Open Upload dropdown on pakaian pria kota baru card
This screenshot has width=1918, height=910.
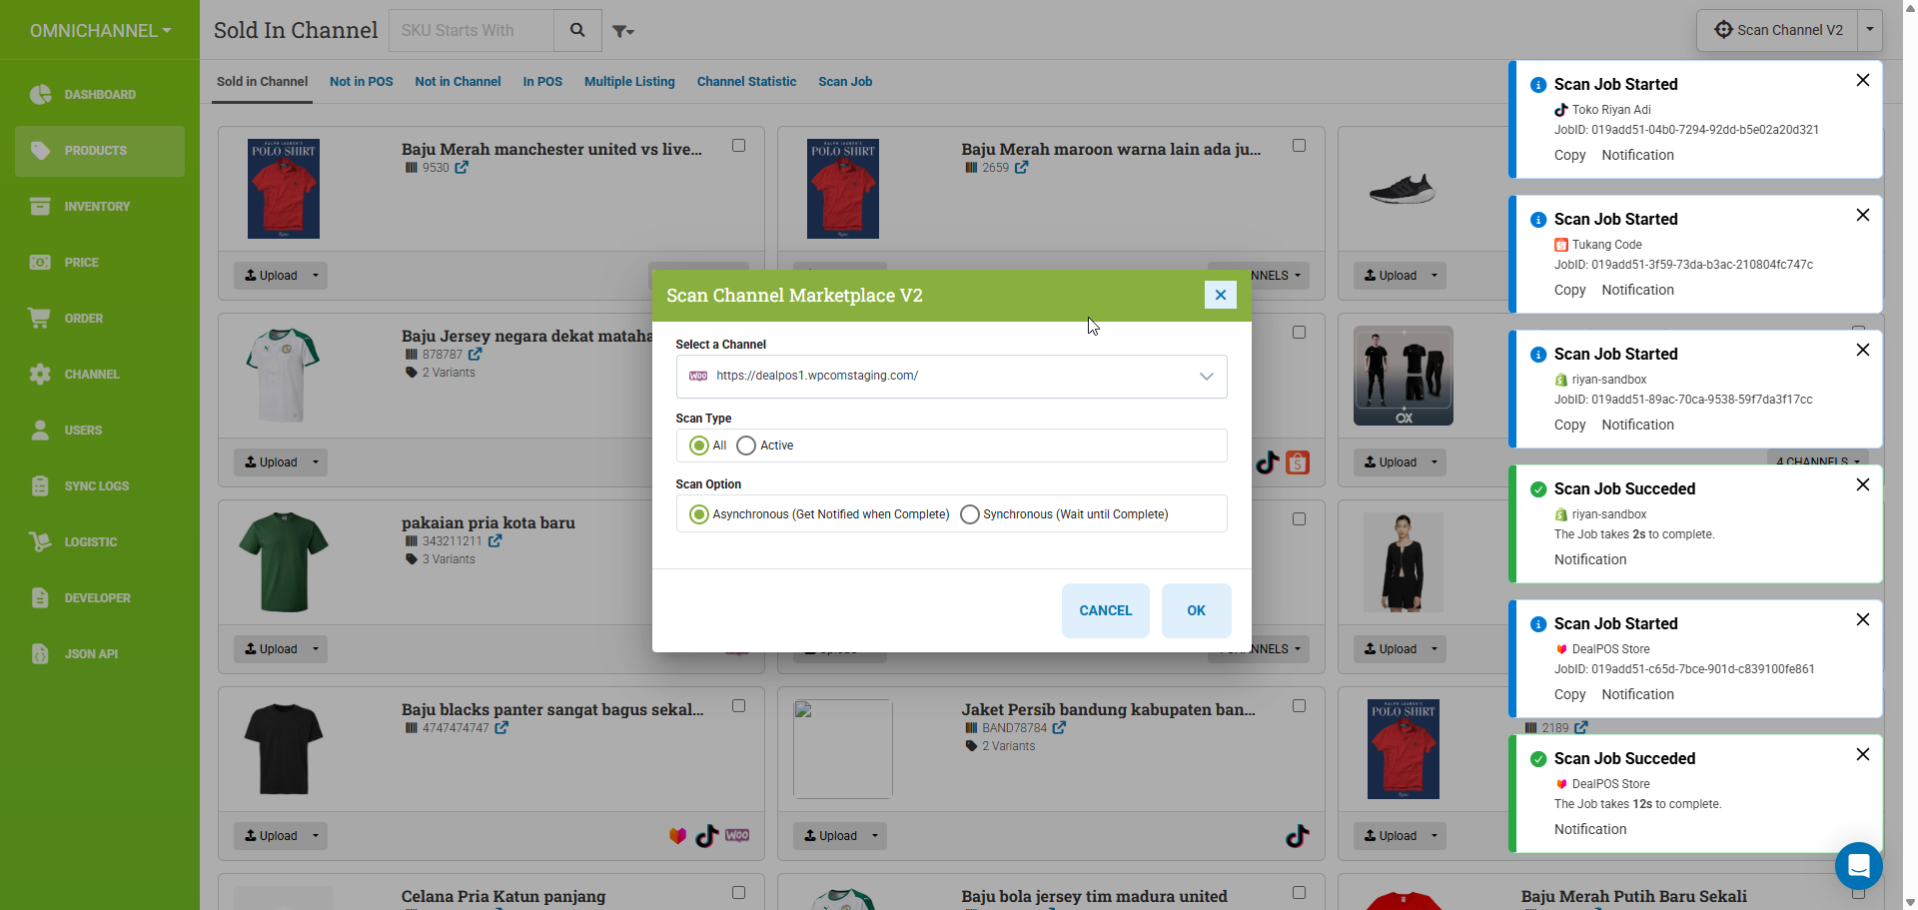point(316,649)
